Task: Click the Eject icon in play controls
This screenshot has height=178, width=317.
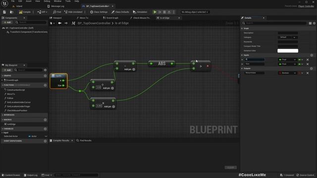Action: coord(169,12)
